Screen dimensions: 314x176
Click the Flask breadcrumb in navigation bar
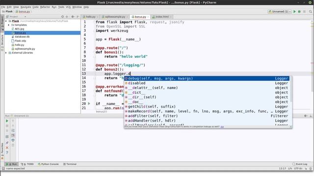point(7,12)
